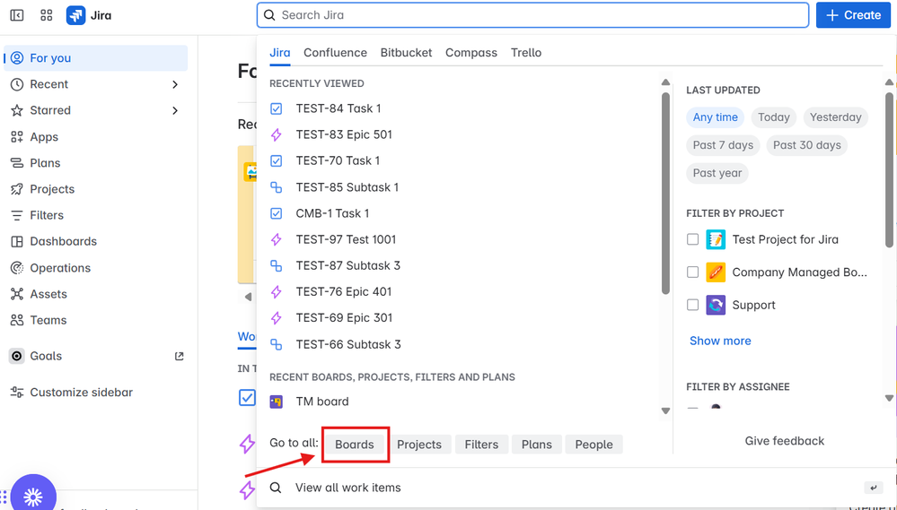Go to all Plans

point(537,445)
